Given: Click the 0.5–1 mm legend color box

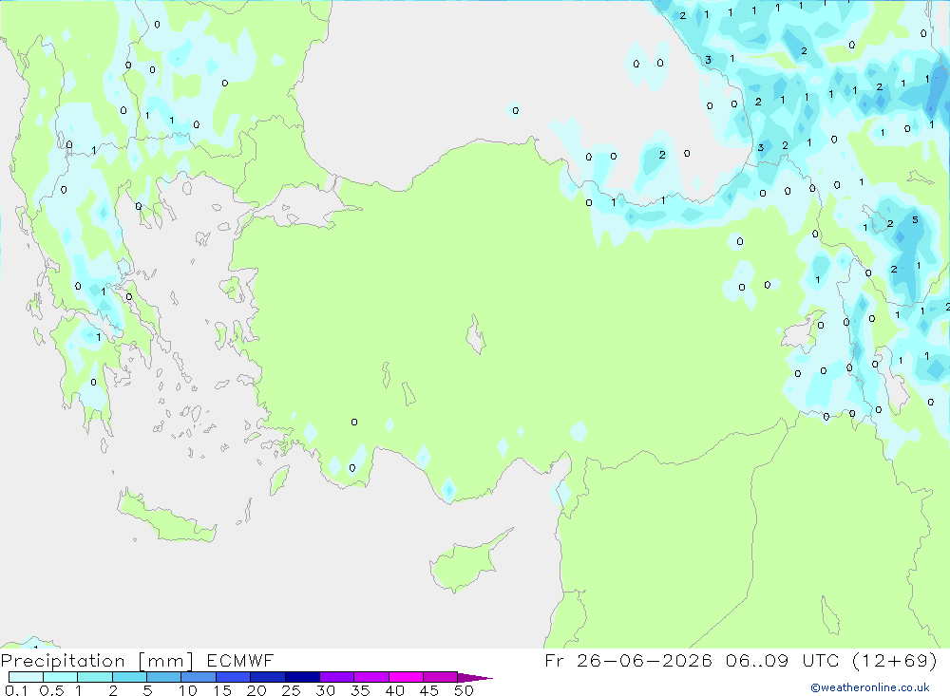Looking at the screenshot, I should click(x=60, y=677).
